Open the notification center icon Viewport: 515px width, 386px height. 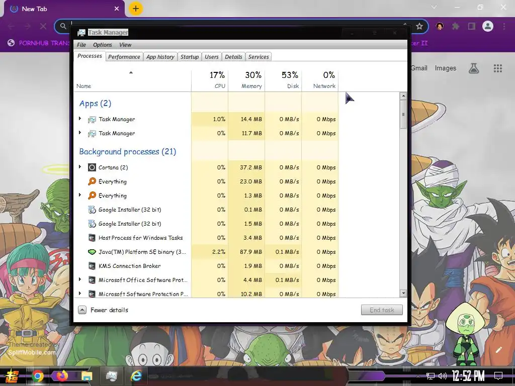click(x=498, y=376)
